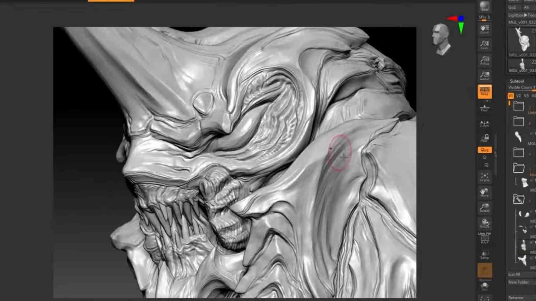
Task: Switch to the V2 visibility set
Action: click(518, 96)
